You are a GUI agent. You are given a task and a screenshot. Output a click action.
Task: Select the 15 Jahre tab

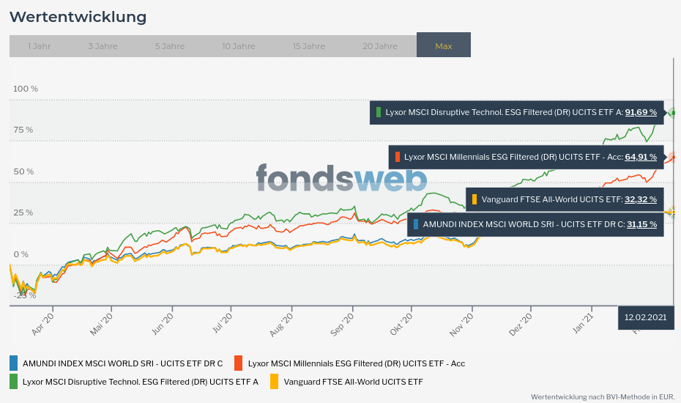click(309, 45)
